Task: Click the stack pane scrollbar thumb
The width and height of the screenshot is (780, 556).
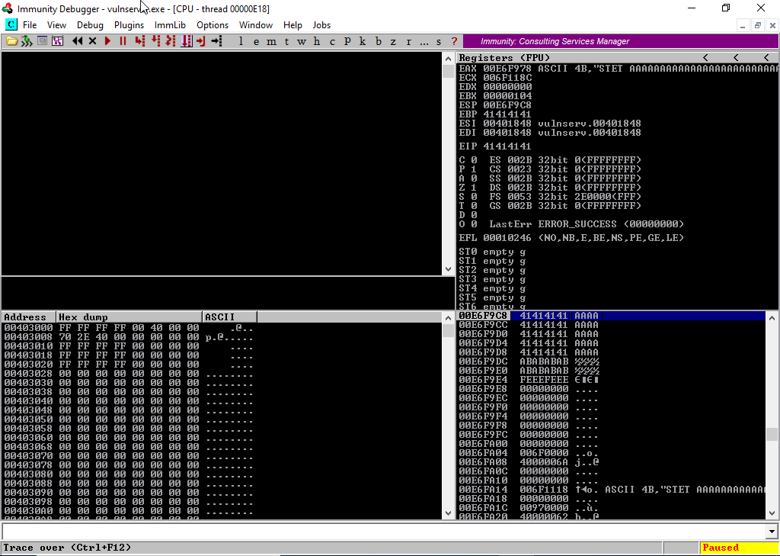Action: pos(772,434)
